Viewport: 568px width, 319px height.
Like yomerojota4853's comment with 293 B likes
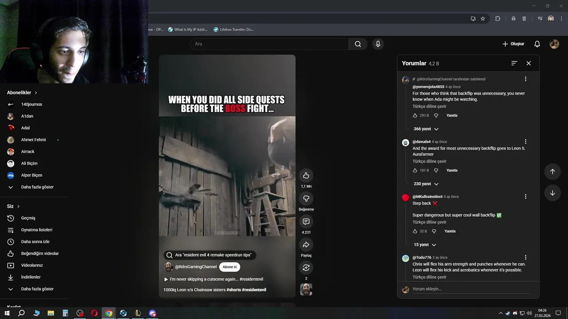pyautogui.click(x=415, y=115)
